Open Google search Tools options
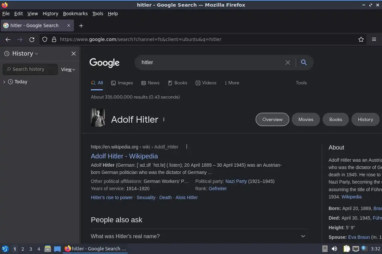Image resolution: width=382 pixels, height=254 pixels. pyautogui.click(x=301, y=83)
